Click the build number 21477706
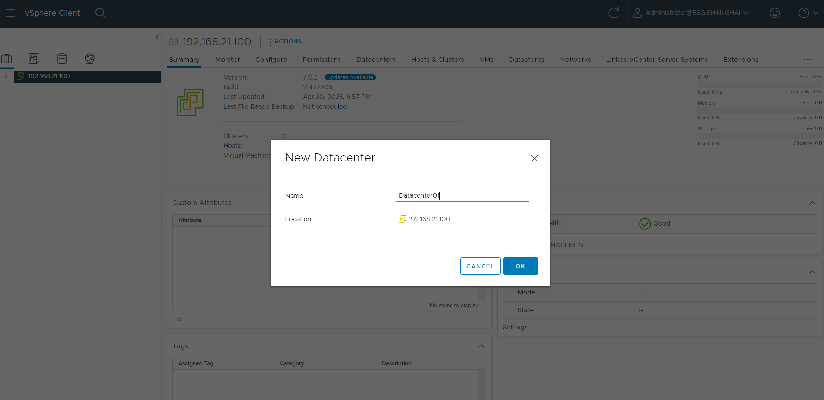Screen dimensions: 824x400 (317, 87)
